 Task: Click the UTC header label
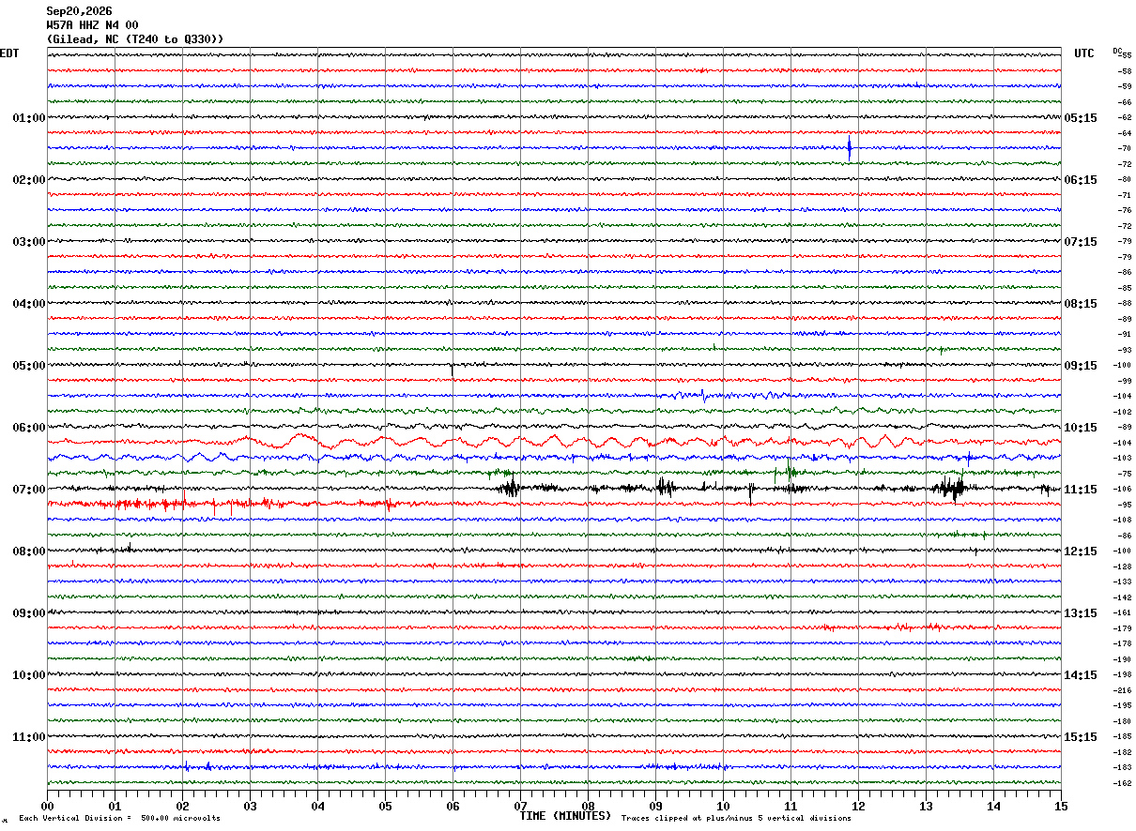click(x=1084, y=53)
